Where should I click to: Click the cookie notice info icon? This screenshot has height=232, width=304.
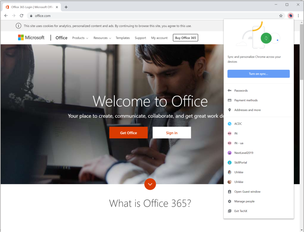pos(18,26)
